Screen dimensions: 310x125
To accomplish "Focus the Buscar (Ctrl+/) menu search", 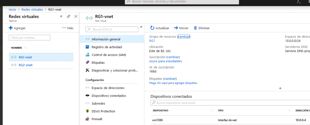I will click(112, 29).
